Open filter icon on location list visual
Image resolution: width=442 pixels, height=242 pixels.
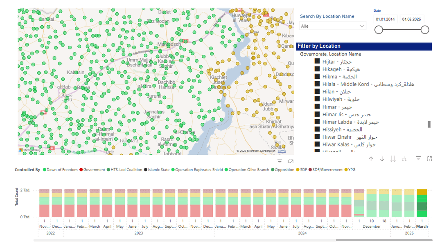(x=418, y=159)
